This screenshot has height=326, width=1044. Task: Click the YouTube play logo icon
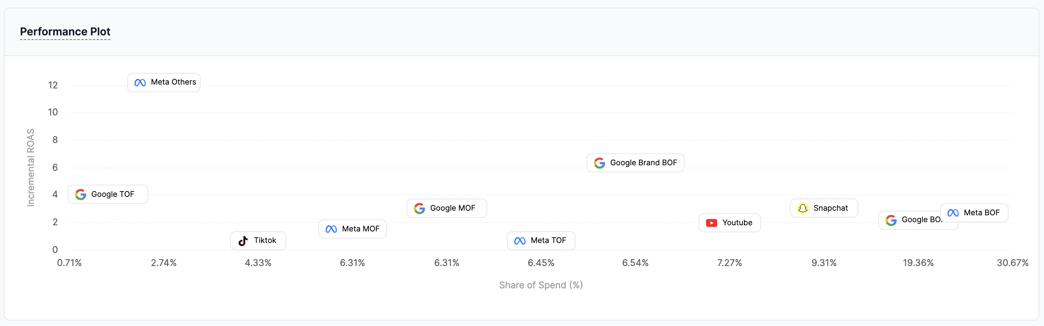pyautogui.click(x=712, y=223)
